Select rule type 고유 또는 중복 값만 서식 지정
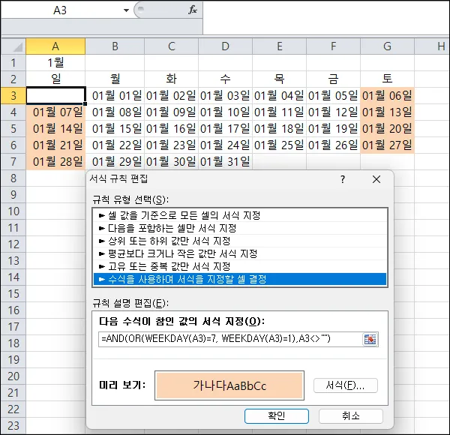The height and width of the screenshot is (435, 450). [240, 266]
